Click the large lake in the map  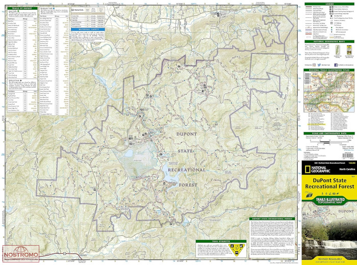(x=171, y=176)
